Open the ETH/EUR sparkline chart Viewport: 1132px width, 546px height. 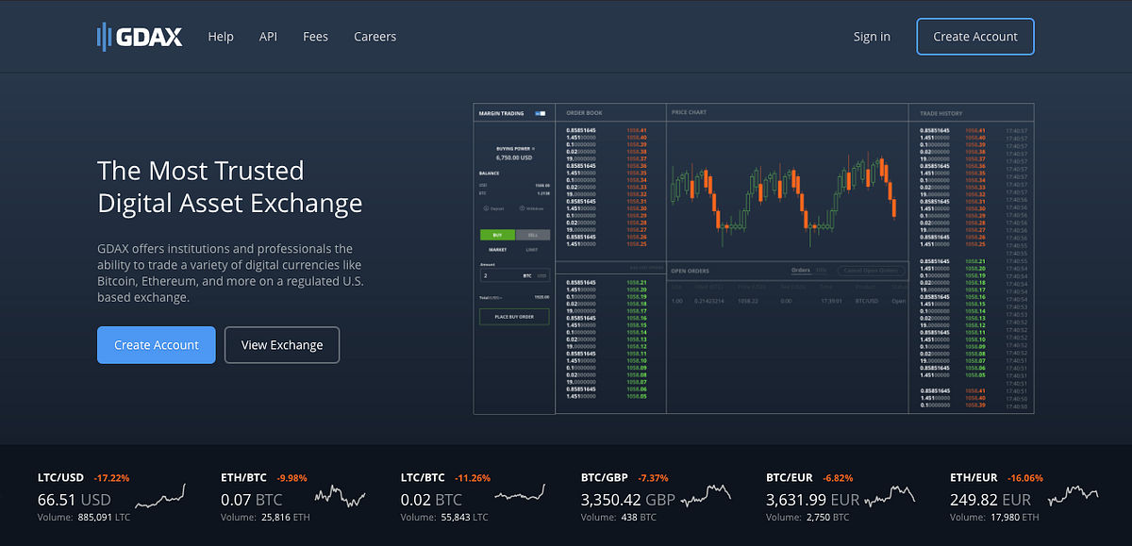click(1073, 496)
